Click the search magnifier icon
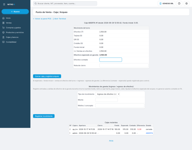 (35, 4)
